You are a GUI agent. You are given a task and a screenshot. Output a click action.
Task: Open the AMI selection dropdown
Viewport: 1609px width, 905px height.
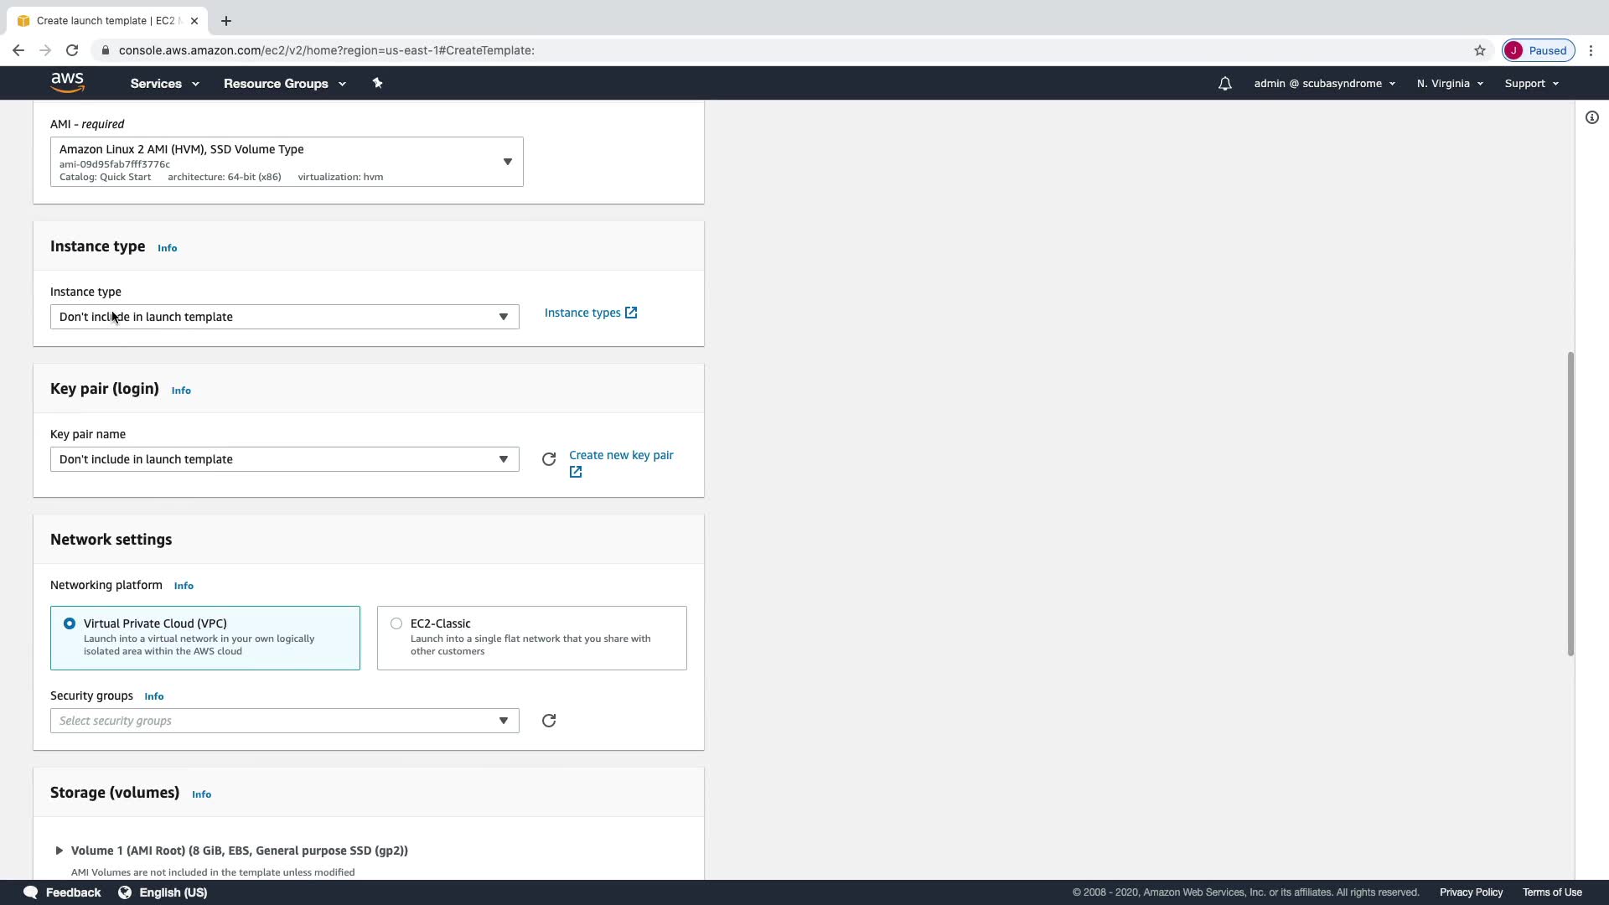(x=287, y=162)
